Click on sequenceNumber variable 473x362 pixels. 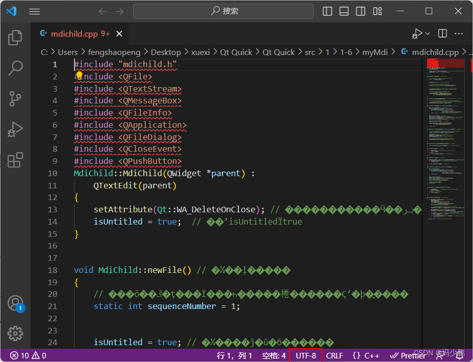[x=181, y=306]
